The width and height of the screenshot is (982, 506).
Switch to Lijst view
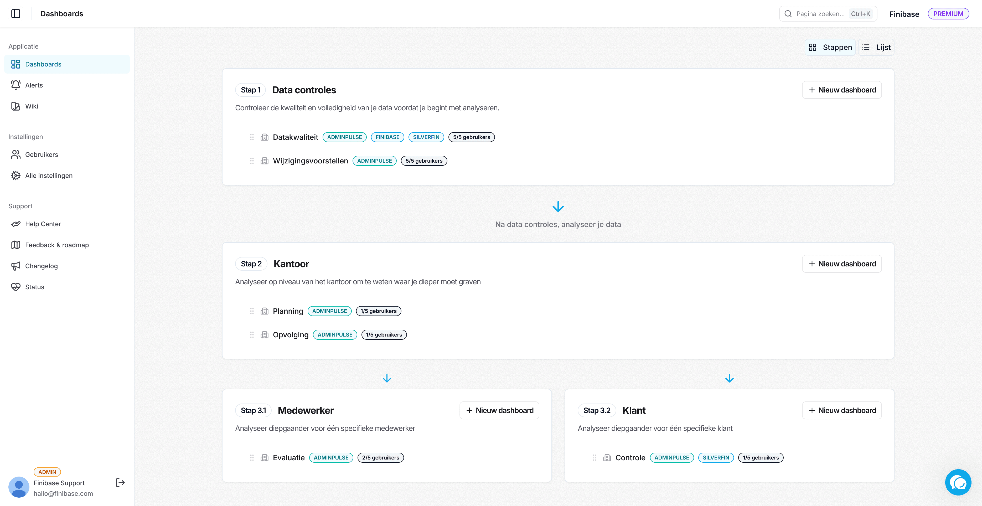[876, 47]
